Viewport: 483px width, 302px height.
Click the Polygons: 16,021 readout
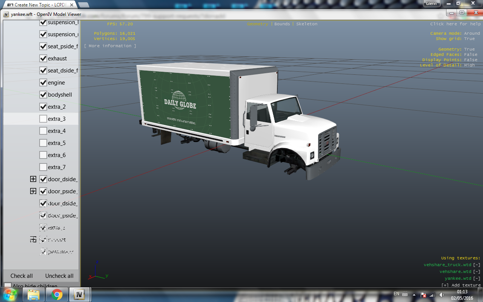click(x=115, y=33)
